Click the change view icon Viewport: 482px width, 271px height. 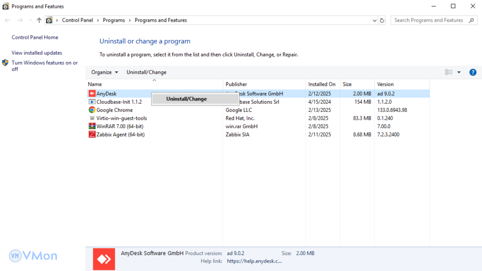click(449, 72)
